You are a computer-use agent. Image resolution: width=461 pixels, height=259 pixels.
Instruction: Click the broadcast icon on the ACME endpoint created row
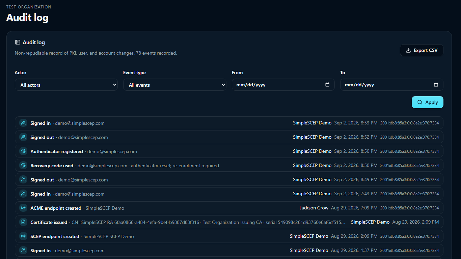[23, 208]
